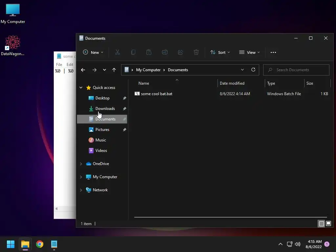Open the See more ellipsis menu

273,52
